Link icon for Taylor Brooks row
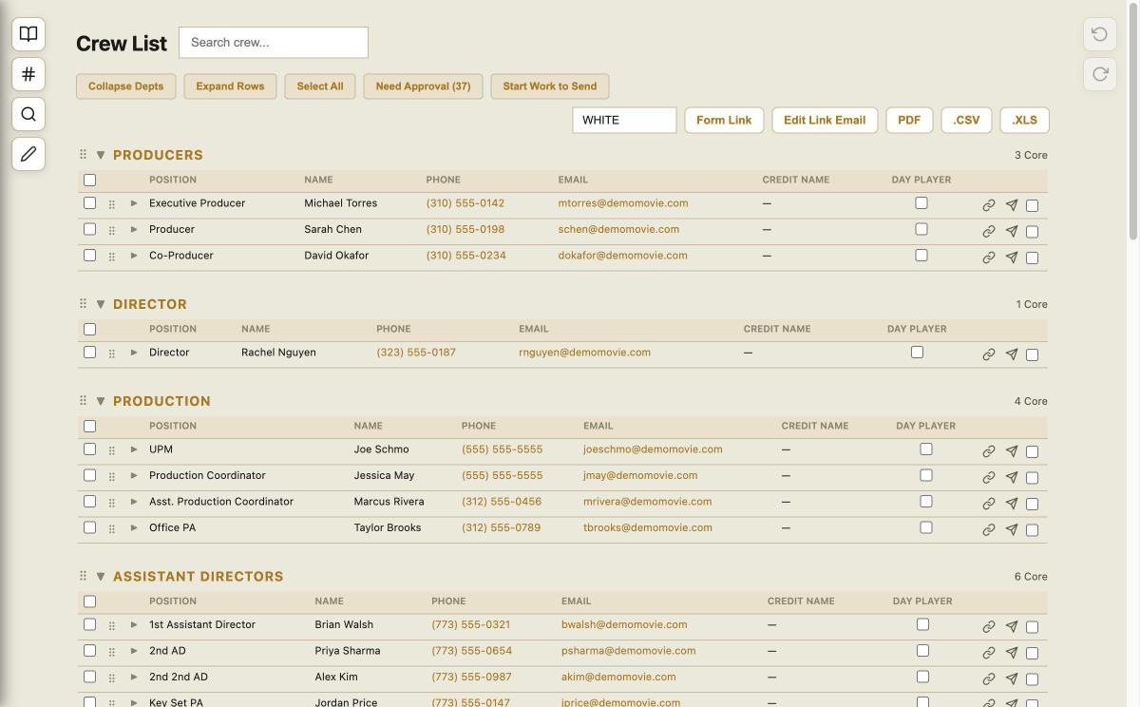 pyautogui.click(x=989, y=529)
